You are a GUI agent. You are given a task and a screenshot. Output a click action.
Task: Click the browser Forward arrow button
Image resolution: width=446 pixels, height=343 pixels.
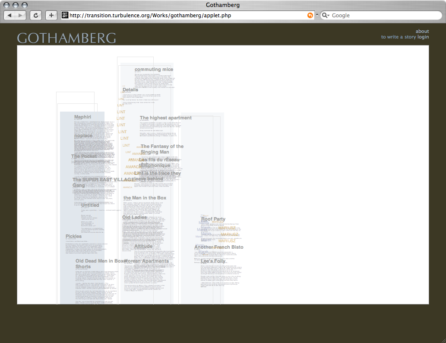[x=21, y=15]
